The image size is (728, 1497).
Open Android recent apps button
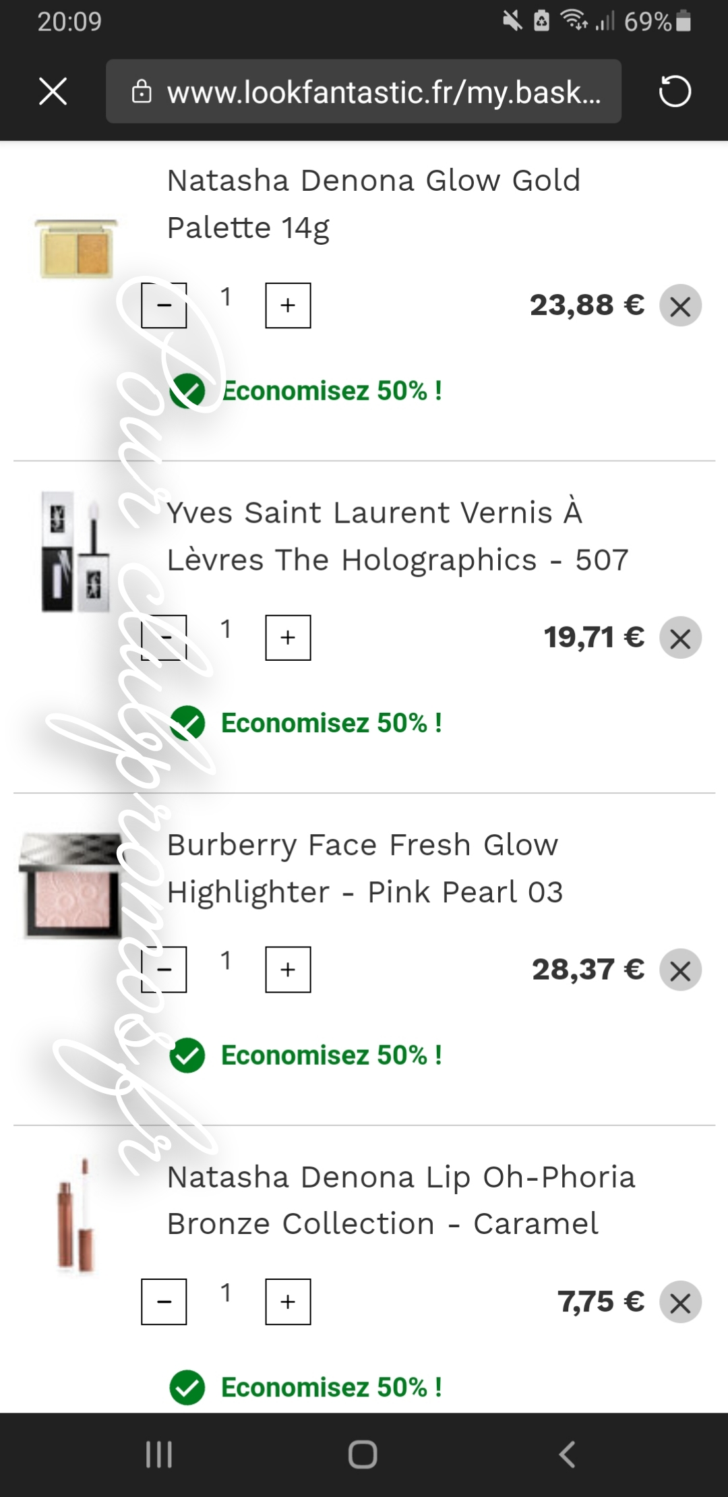coord(160,1455)
